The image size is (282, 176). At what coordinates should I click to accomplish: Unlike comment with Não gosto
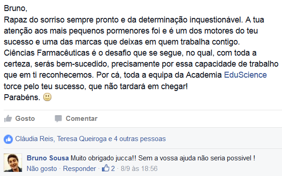point(42,169)
